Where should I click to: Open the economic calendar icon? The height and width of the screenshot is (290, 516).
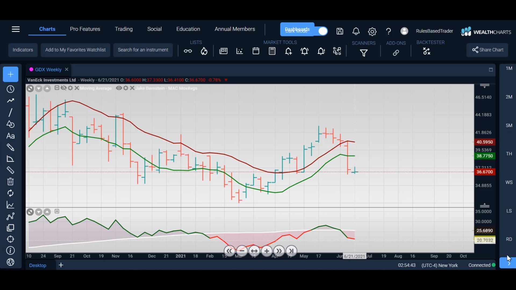pos(256,51)
